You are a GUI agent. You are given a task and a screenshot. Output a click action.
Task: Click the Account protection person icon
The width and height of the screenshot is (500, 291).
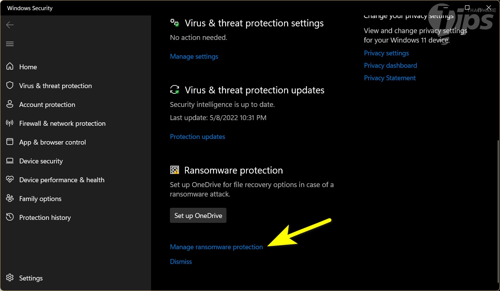(10, 104)
